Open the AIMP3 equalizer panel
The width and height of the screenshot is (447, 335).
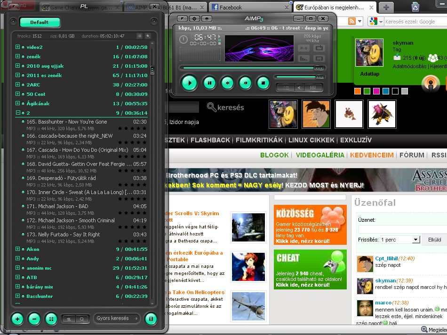(x=312, y=87)
